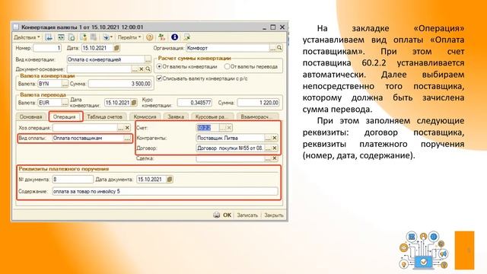Open selection button for Организация
Image resolution: width=487 pixels, height=274 pixels.
coord(272,48)
